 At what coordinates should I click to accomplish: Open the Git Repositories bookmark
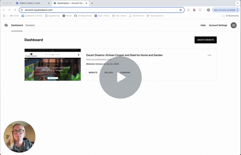(x=83, y=16)
